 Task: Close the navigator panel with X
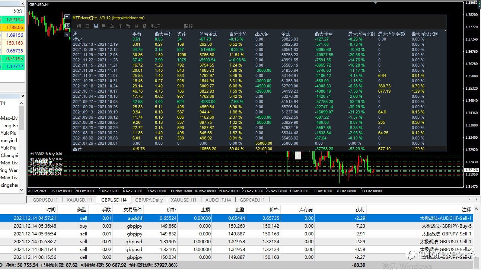click(x=22, y=96)
